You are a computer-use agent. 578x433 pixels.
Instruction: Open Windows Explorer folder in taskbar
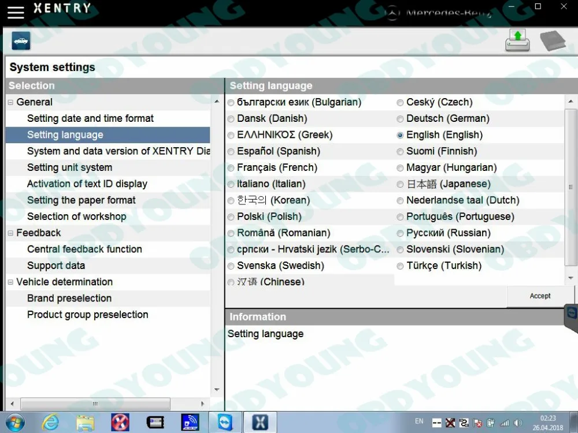[x=85, y=423]
